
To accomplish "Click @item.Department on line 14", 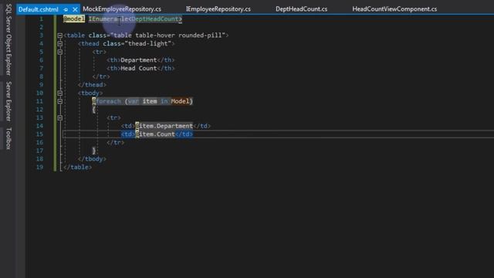I will [164, 126].
